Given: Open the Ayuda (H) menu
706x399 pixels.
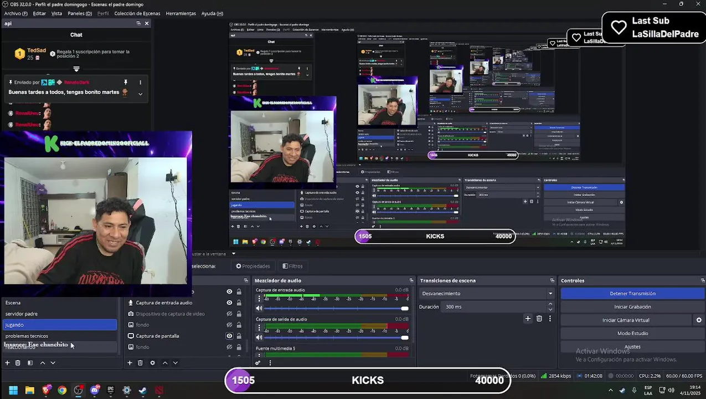Looking at the screenshot, I should click(212, 13).
